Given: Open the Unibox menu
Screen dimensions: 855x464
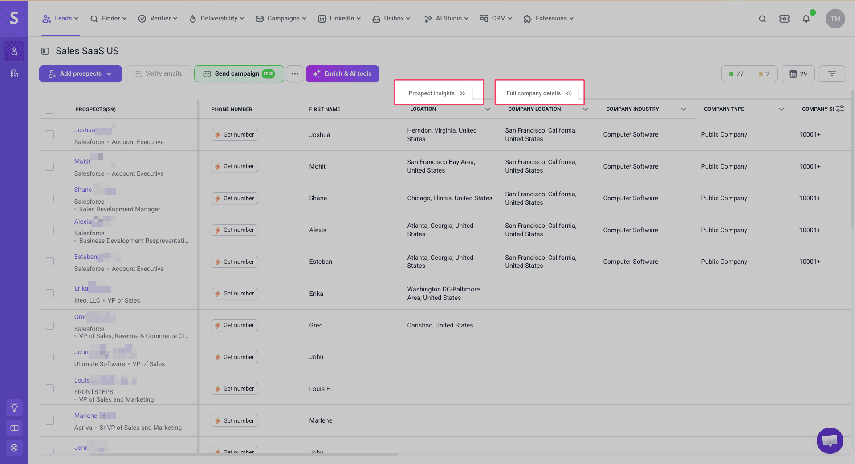Looking at the screenshot, I should 391,19.
